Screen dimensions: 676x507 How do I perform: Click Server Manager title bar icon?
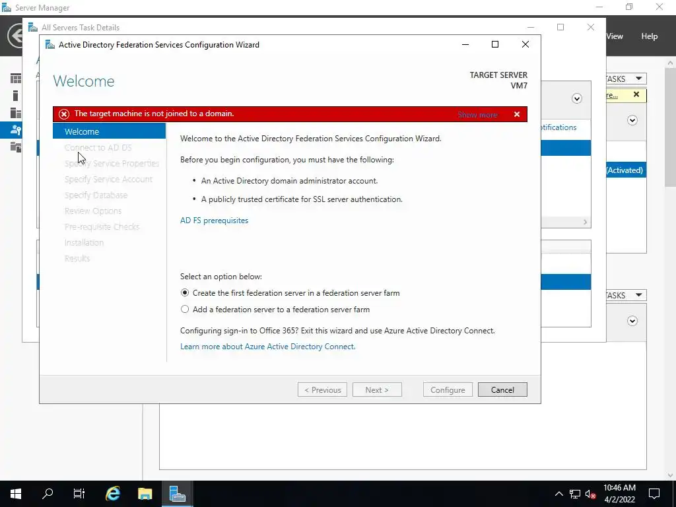7,8
